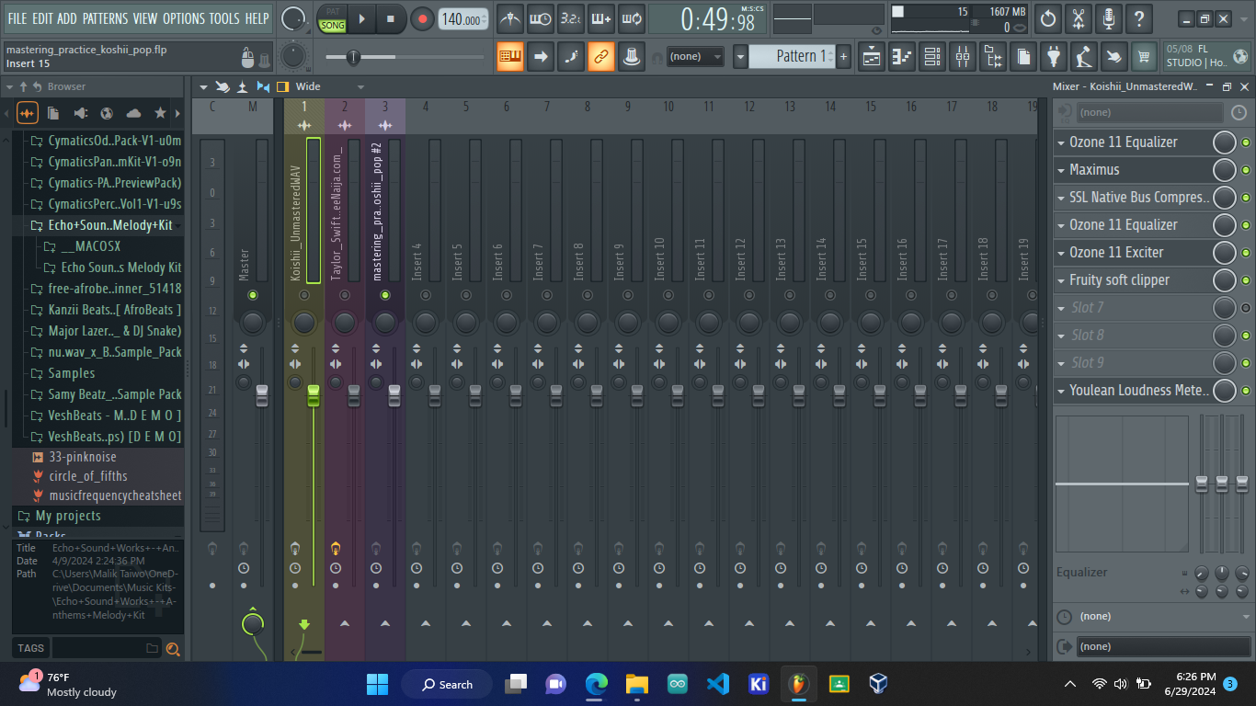The image size is (1256, 706).
Task: Open the Plugin picker icon
Action: 1054,57
